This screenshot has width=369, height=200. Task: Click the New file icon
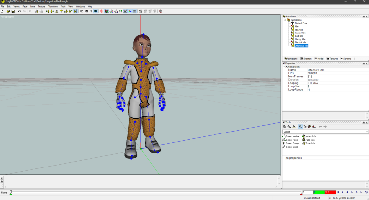point(2,11)
